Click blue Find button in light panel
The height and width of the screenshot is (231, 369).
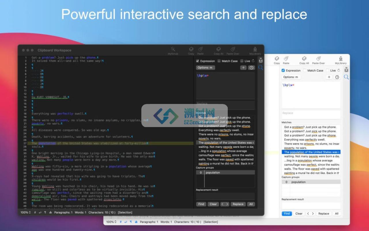point(287,214)
